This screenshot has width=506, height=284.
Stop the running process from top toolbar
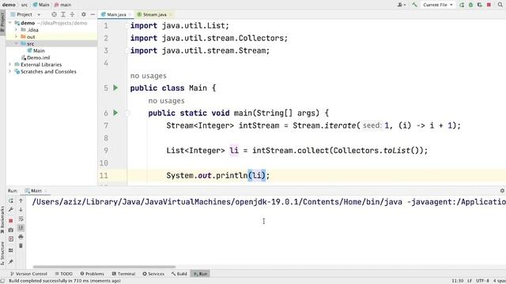489,5
